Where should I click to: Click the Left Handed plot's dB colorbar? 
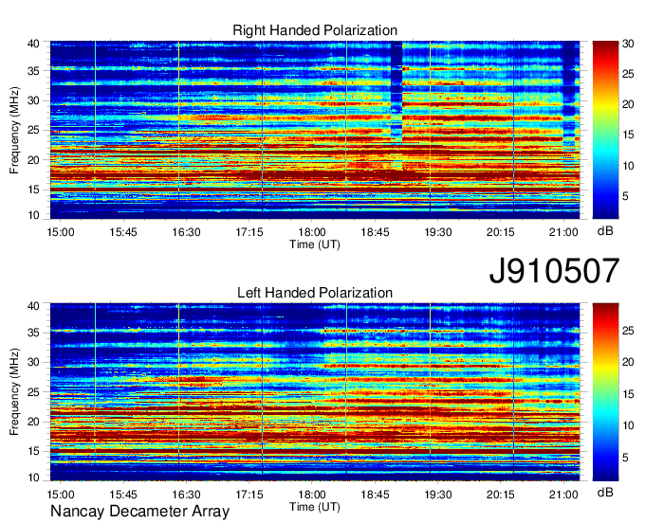[x=605, y=392]
